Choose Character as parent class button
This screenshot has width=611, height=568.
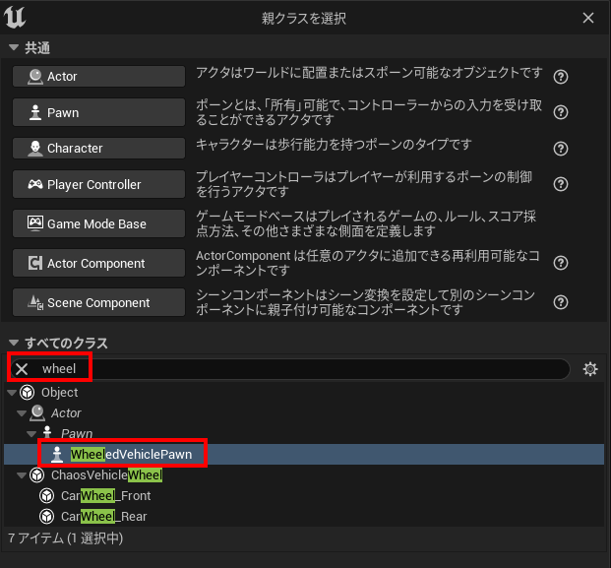(98, 148)
